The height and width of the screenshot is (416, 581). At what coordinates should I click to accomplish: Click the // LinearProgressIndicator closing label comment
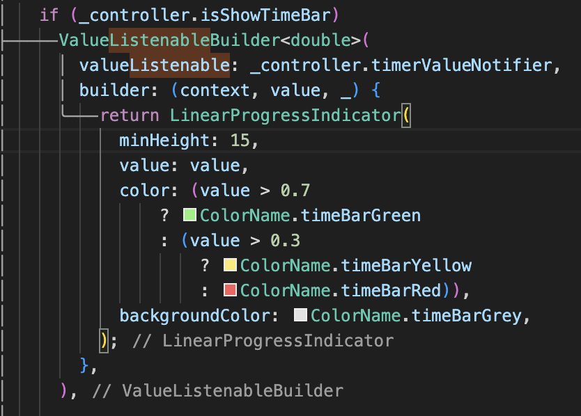click(x=263, y=340)
